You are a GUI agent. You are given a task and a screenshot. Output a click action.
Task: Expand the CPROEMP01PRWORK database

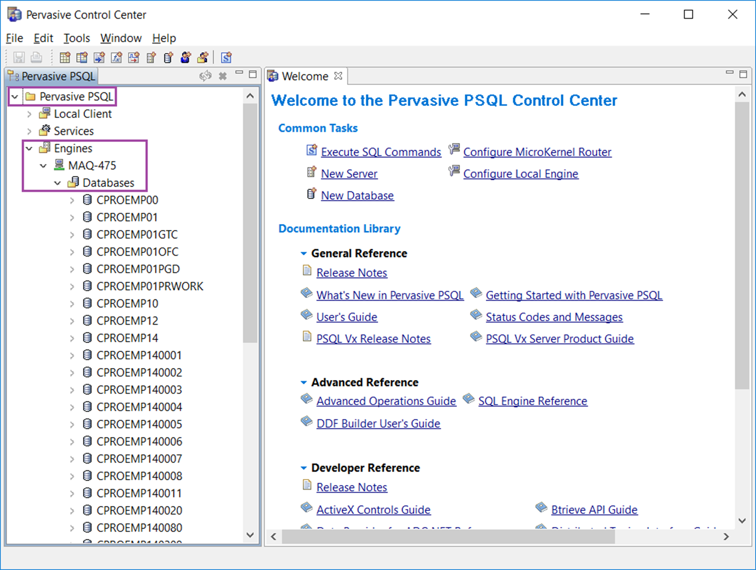tap(72, 287)
